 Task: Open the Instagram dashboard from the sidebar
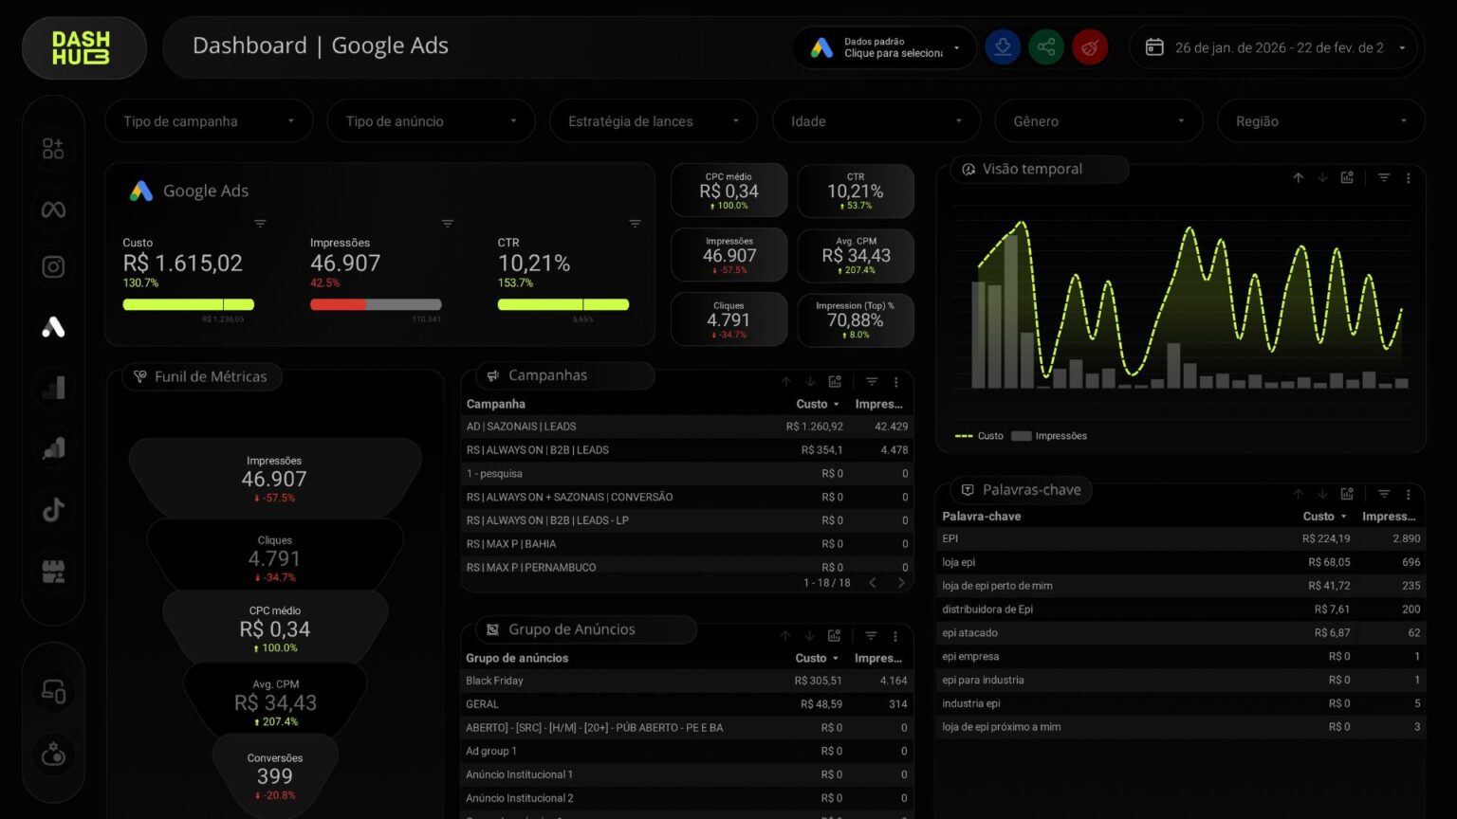pos(53,267)
